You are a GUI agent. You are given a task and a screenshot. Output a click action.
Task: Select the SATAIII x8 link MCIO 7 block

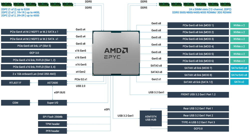point(198,68)
